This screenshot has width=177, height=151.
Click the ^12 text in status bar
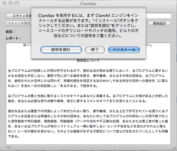click(8, 147)
